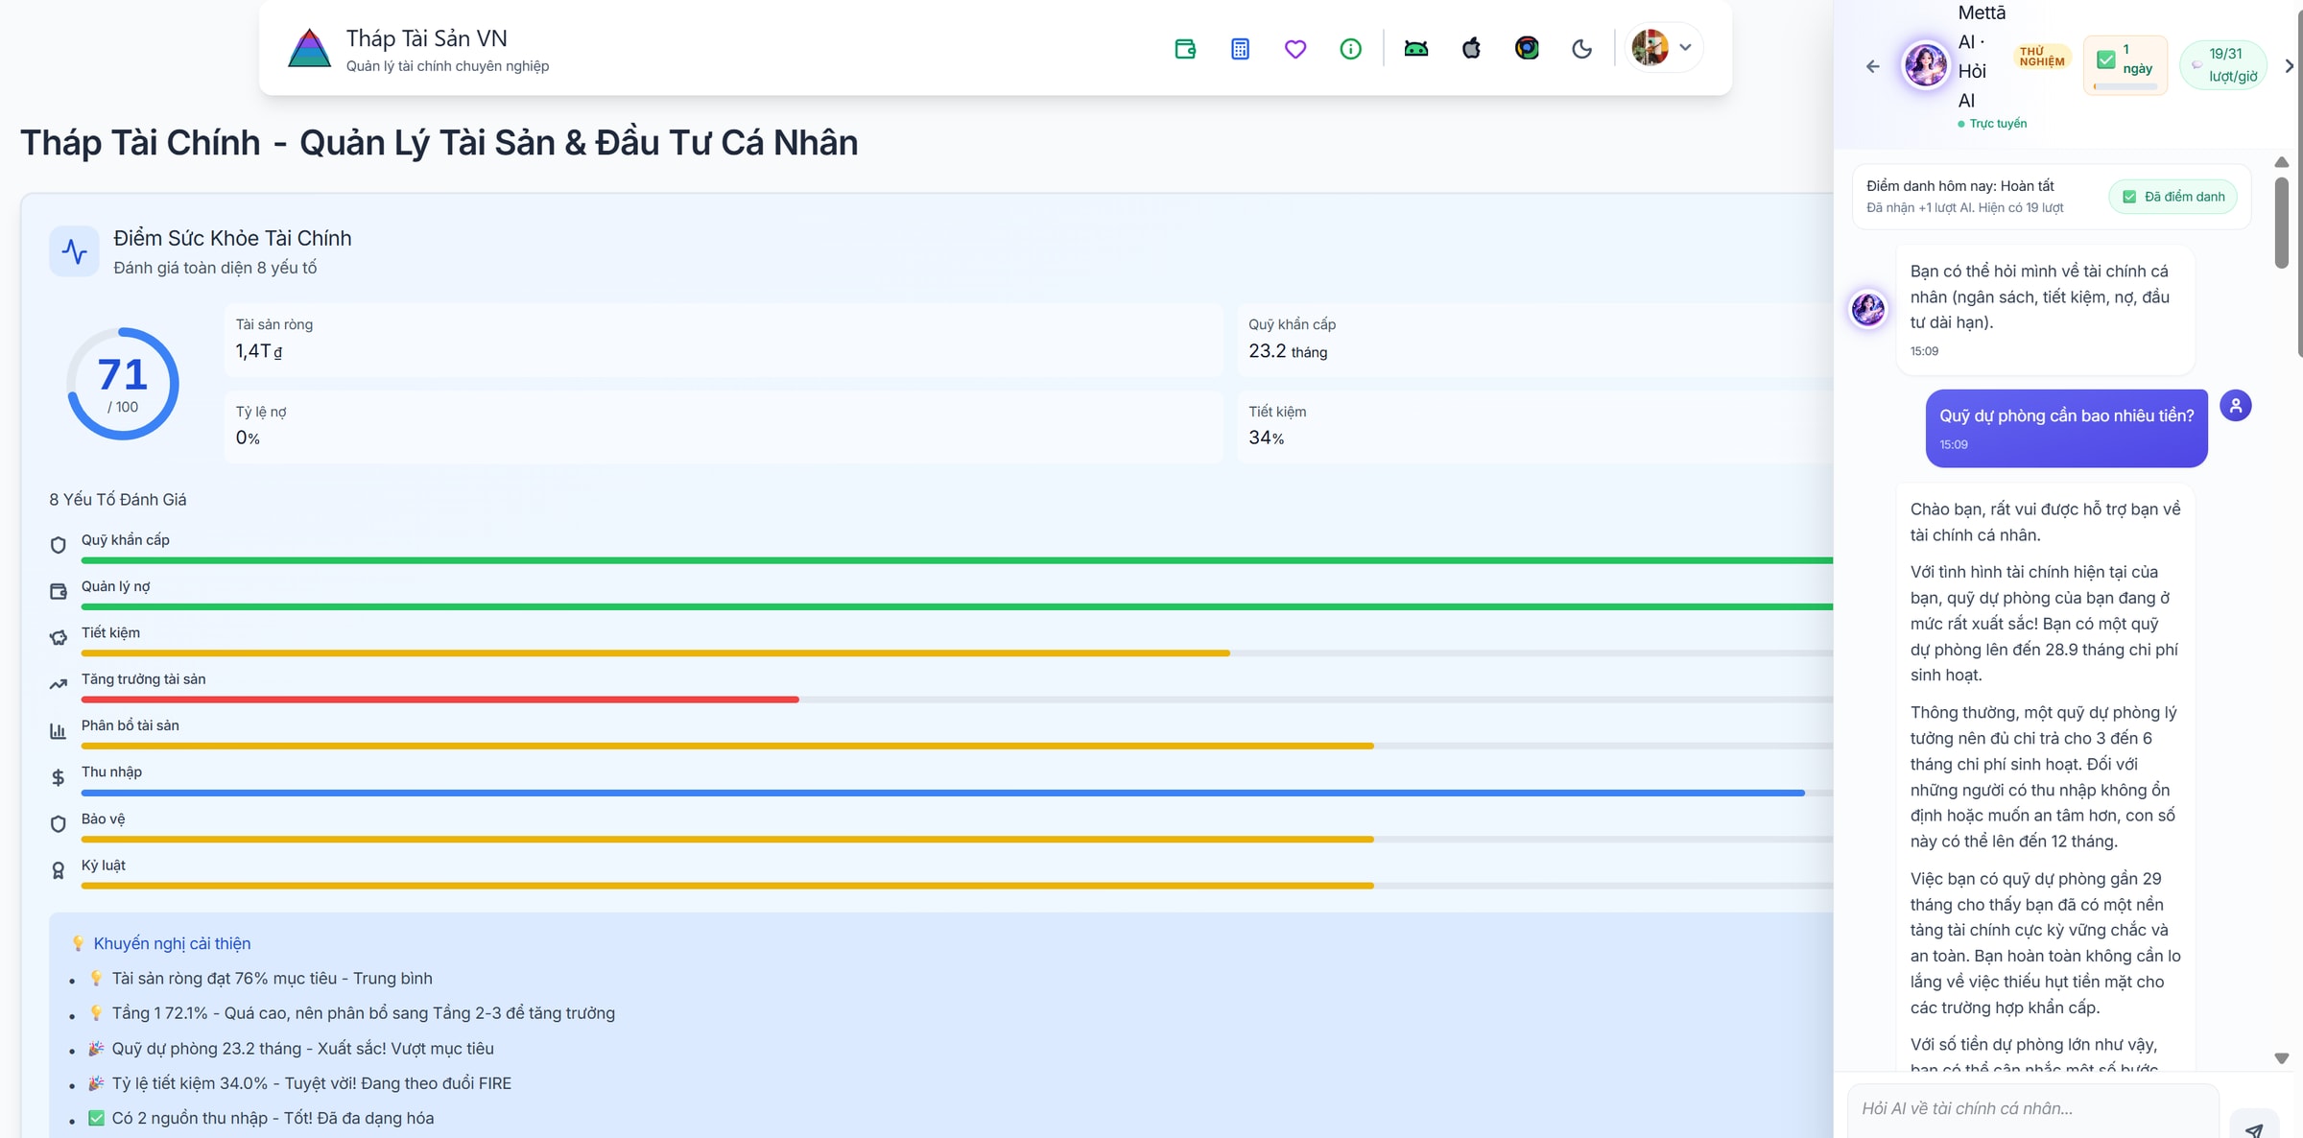This screenshot has width=2303, height=1138.
Task: Click the purple heart icon
Action: (1295, 49)
